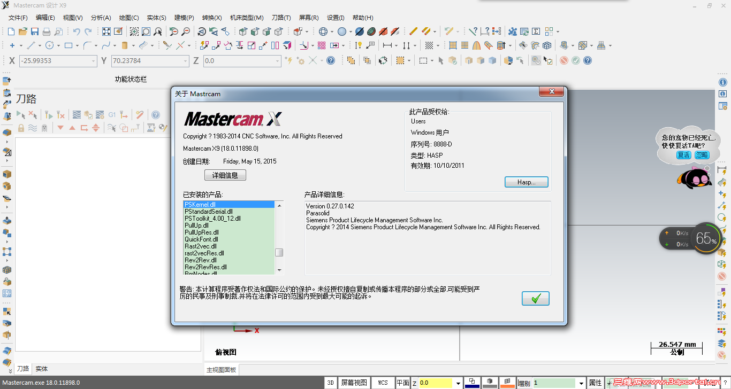Open the 分析(A) menu

[x=101, y=18]
